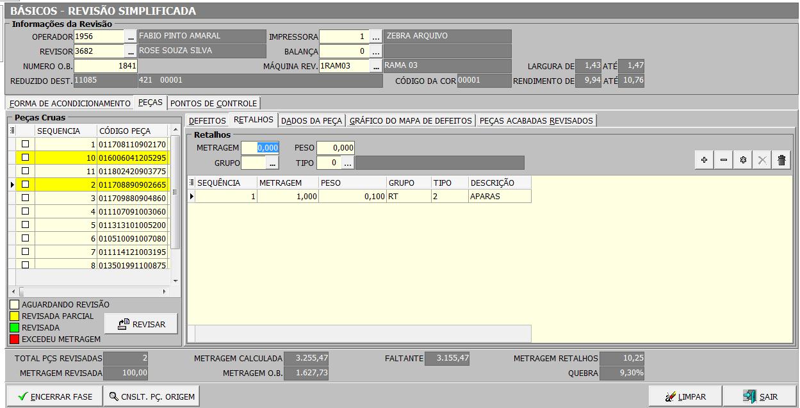Click the SAIR exit button

click(760, 396)
